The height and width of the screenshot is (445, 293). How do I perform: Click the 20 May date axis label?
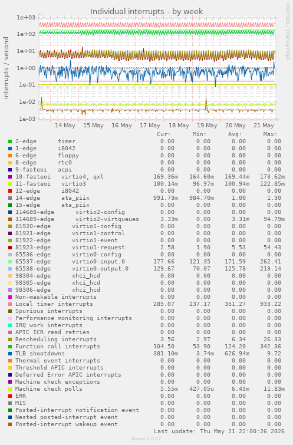coord(235,126)
